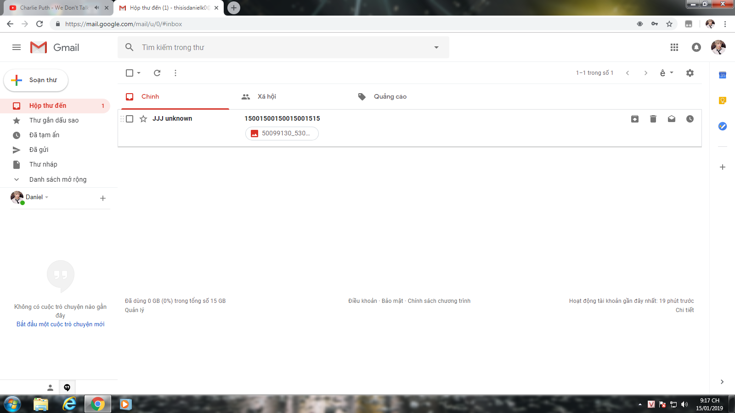
Task: Open Google notifications bell
Action: click(x=696, y=47)
